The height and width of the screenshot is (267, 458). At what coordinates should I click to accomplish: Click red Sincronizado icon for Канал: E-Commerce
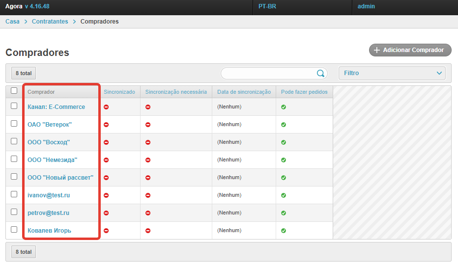(x=106, y=107)
